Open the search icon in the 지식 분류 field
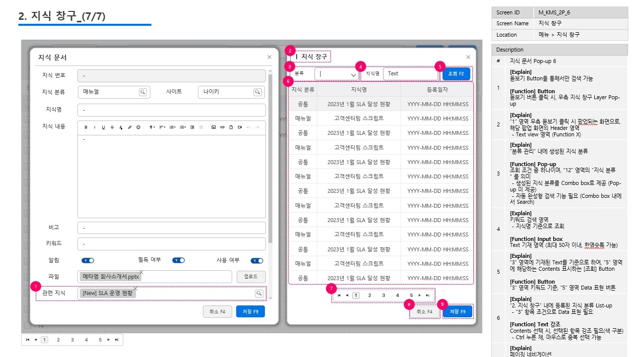The height and width of the screenshot is (357, 634). coord(142,92)
